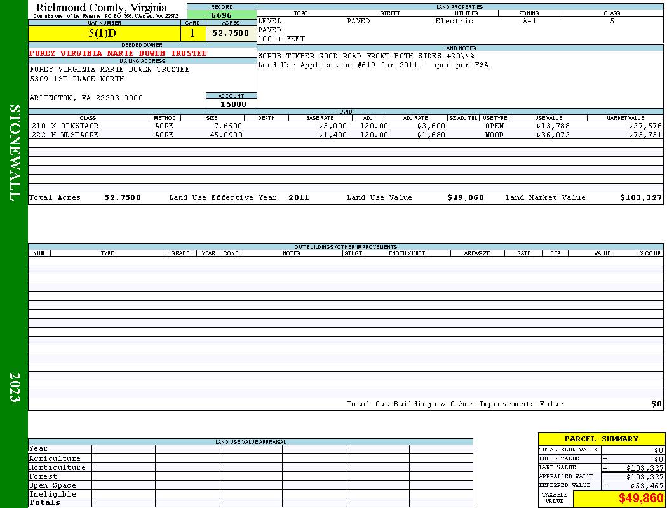This screenshot has width=667, height=508.
Task: Click land properties class value 5
Action: coord(612,21)
